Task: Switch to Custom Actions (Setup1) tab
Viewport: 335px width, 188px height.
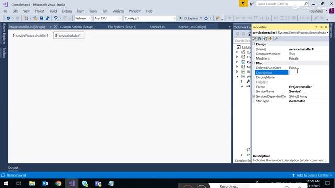Action: point(77,27)
